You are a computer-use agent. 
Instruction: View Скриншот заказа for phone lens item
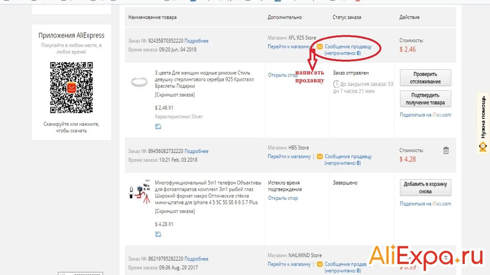[175, 211]
